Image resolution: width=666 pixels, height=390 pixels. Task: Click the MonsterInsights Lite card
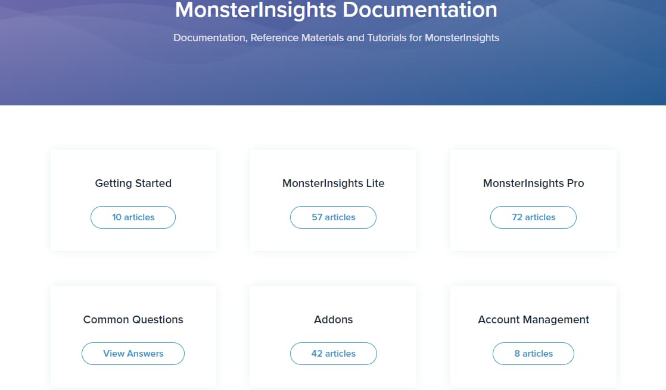(x=333, y=199)
